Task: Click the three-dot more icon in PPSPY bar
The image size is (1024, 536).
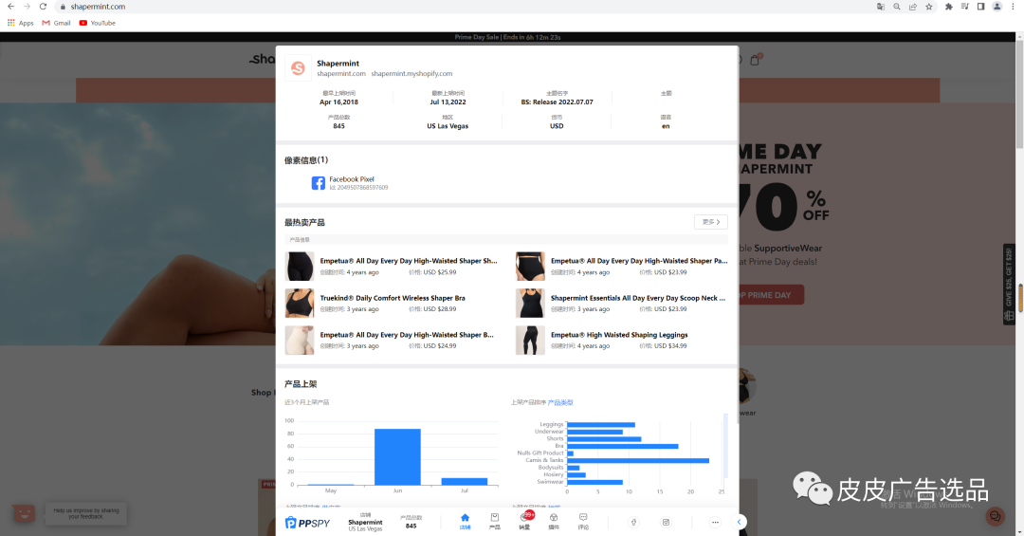Action: pos(715,522)
